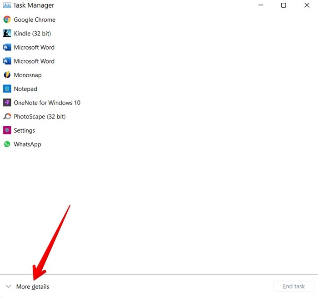Click the Notepad app icon

7,89
